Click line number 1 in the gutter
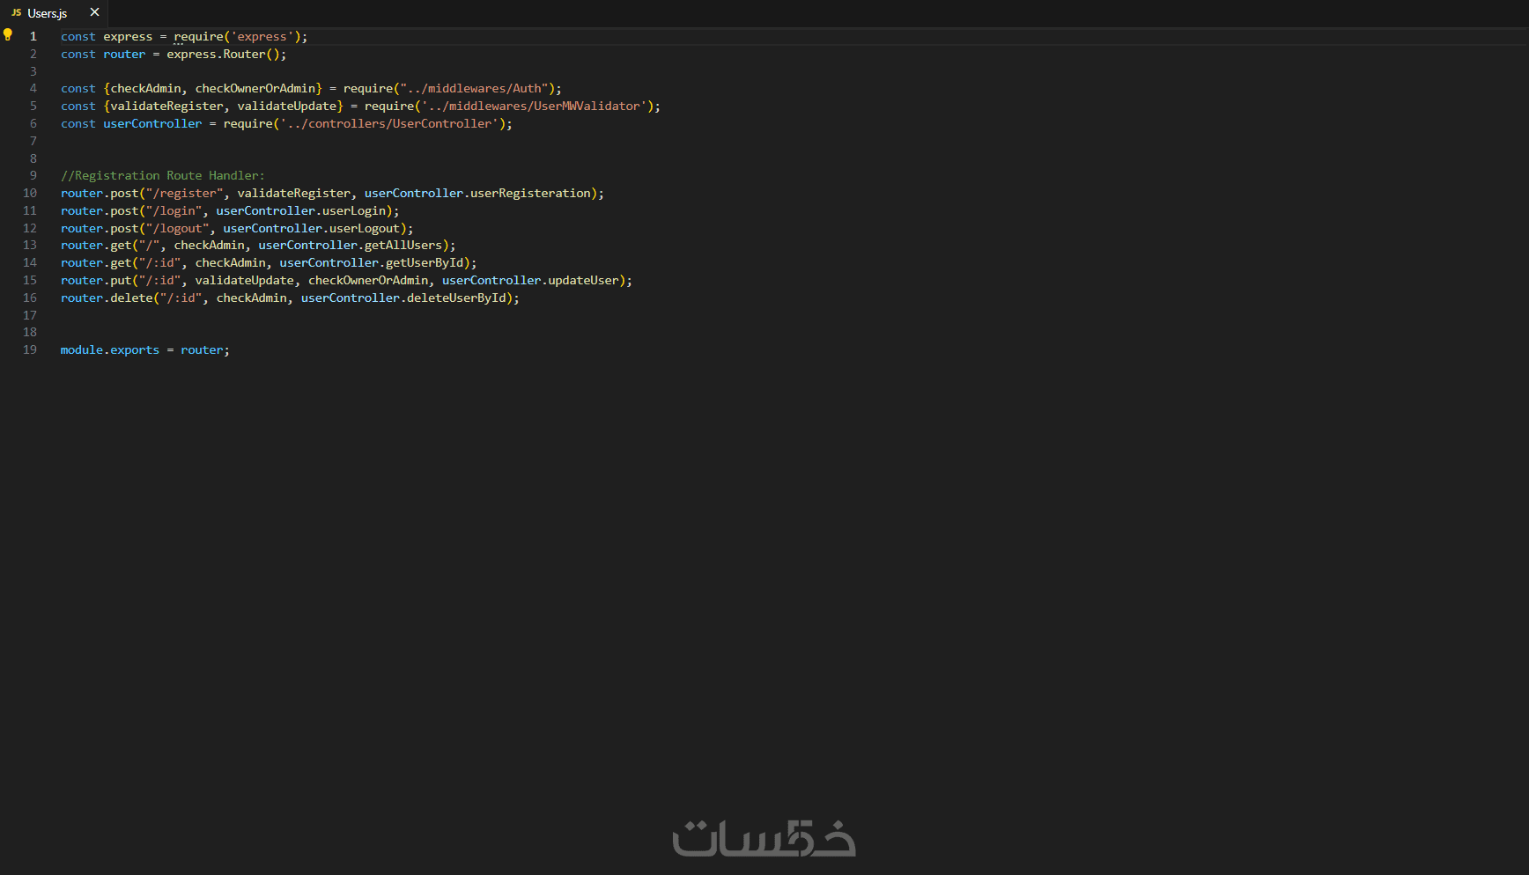The height and width of the screenshot is (875, 1529). click(x=33, y=37)
